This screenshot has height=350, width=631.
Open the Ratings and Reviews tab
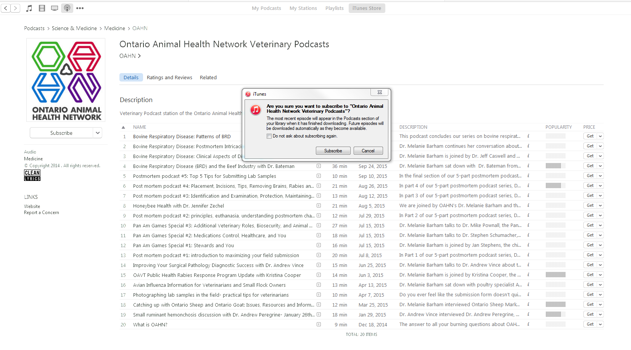169,77
